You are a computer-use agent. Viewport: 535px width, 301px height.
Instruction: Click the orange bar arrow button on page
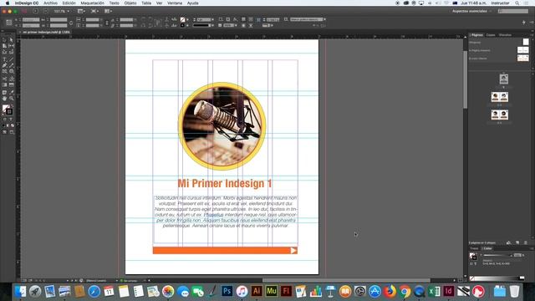(x=293, y=251)
